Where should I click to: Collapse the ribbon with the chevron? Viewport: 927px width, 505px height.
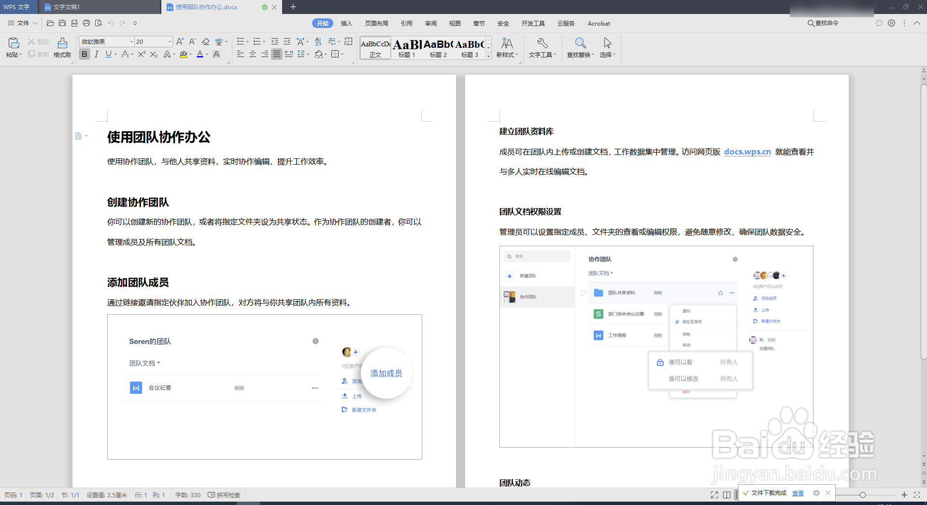pyautogui.click(x=917, y=23)
